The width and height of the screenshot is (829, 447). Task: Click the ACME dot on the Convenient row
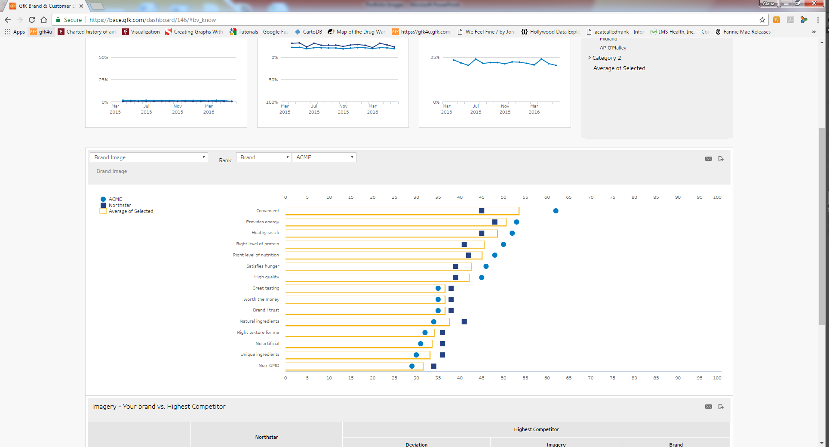coord(556,211)
